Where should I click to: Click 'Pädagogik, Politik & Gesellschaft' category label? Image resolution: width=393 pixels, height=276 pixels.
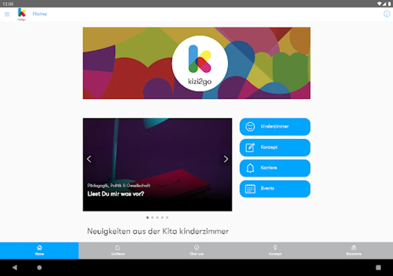pos(119,186)
